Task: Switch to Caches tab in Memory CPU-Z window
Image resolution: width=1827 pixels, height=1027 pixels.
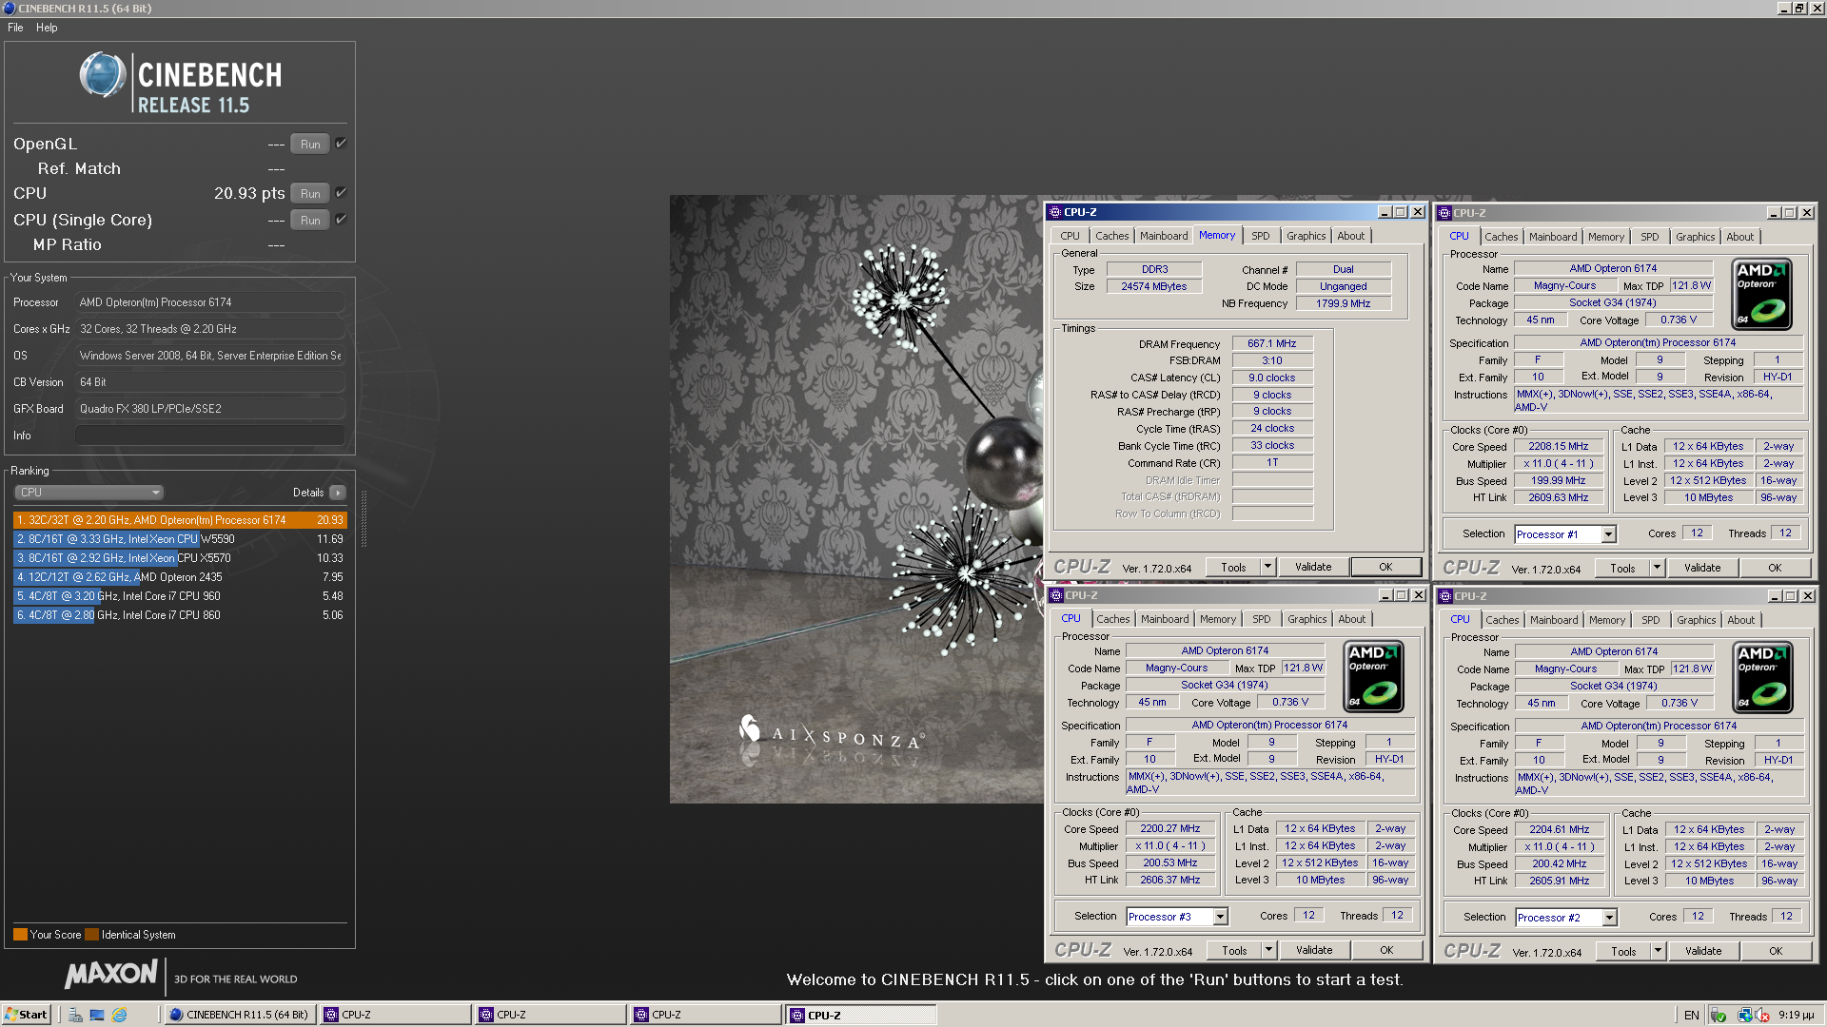Action: pos(1111,236)
